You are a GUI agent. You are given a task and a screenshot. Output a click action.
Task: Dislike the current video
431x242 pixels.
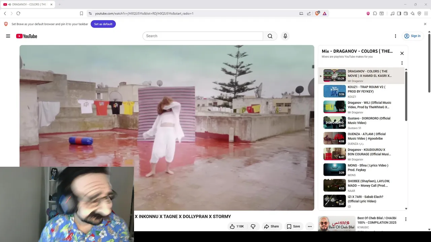(x=253, y=227)
